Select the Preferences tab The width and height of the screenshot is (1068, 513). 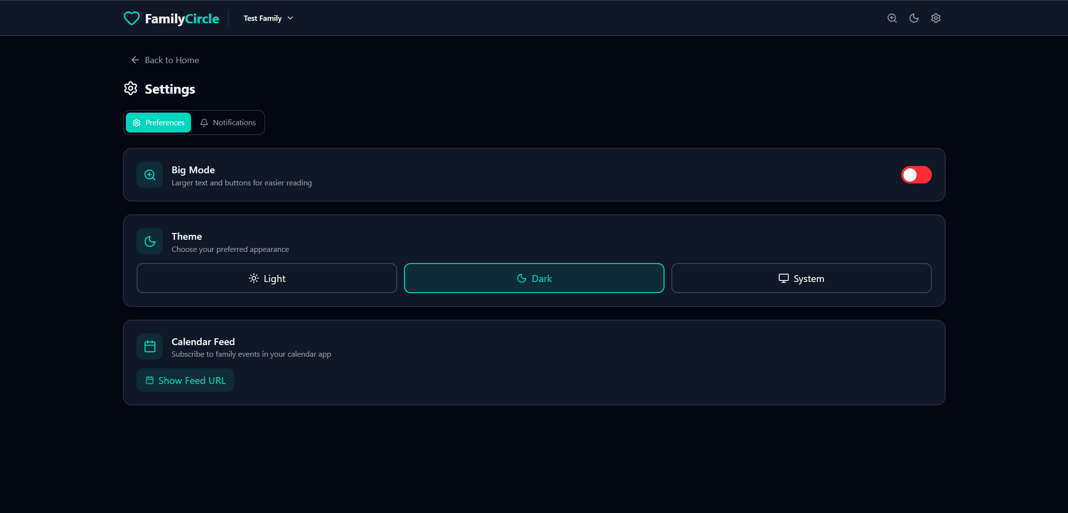[158, 123]
